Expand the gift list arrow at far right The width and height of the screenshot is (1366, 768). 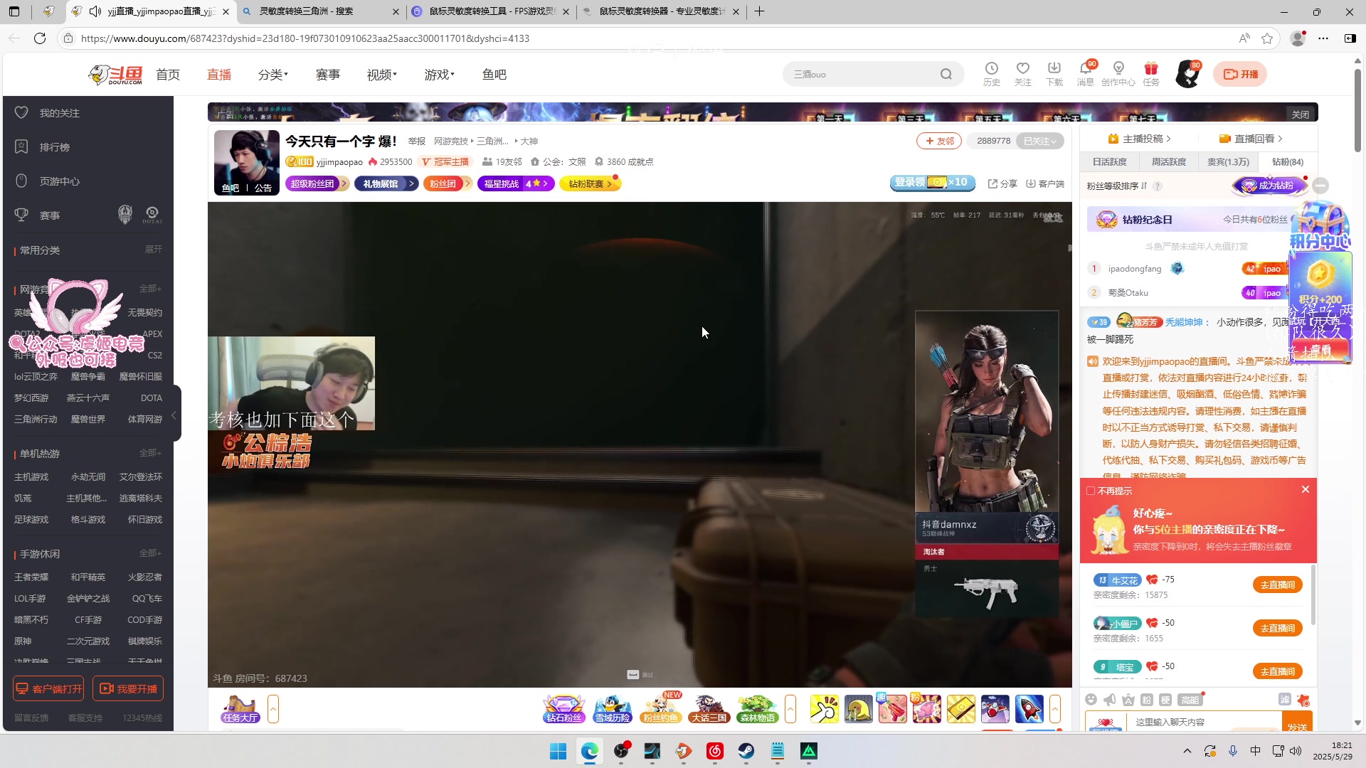pos(1055,709)
